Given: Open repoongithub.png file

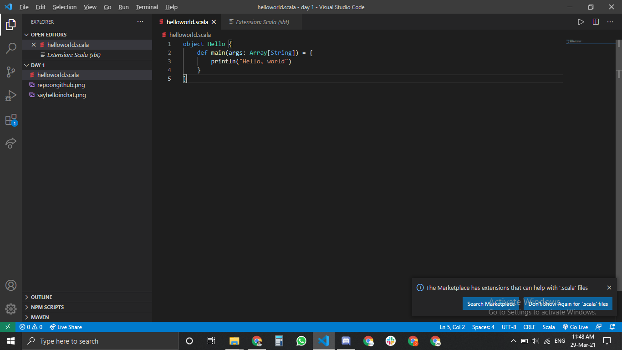Looking at the screenshot, I should 87,85.
